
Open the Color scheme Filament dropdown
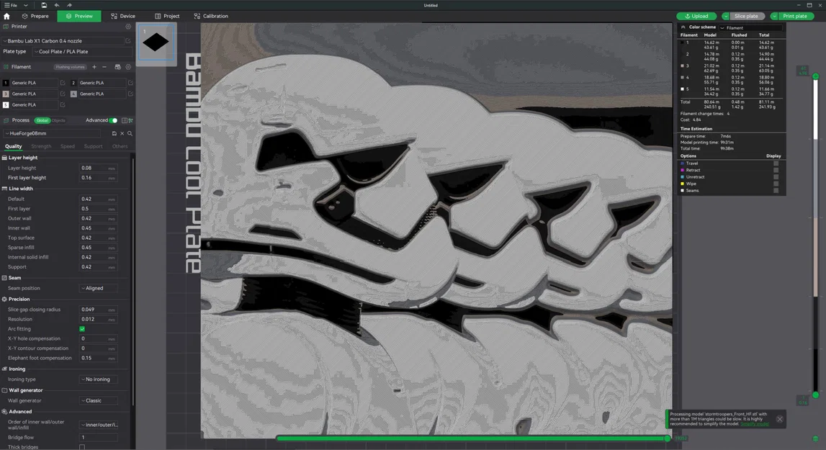point(750,28)
